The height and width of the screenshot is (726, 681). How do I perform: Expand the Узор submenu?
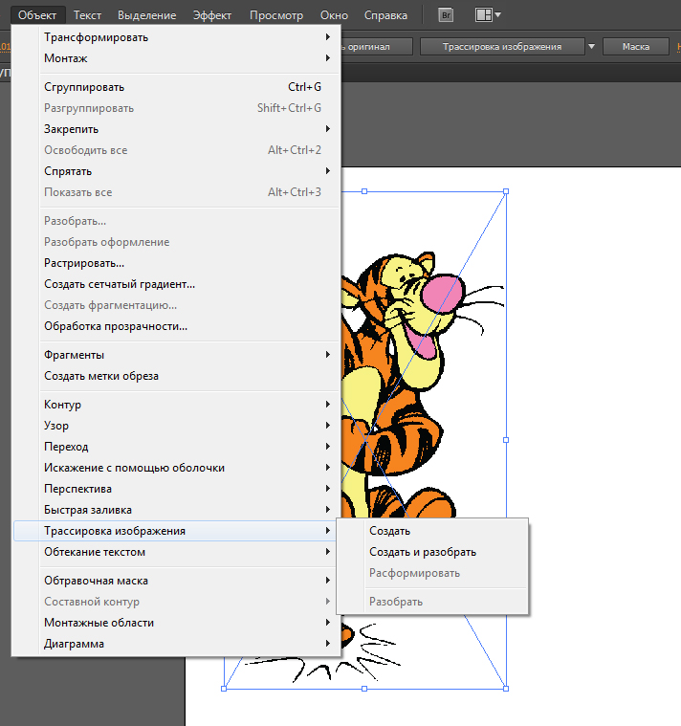[177, 426]
